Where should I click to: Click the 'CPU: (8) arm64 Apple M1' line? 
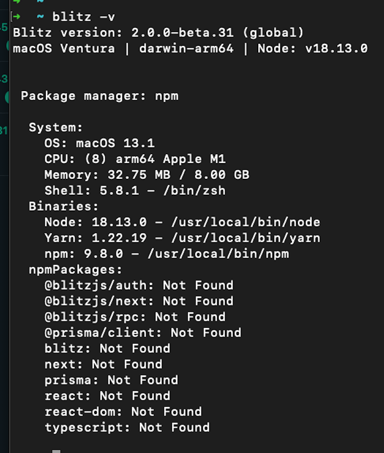(135, 159)
